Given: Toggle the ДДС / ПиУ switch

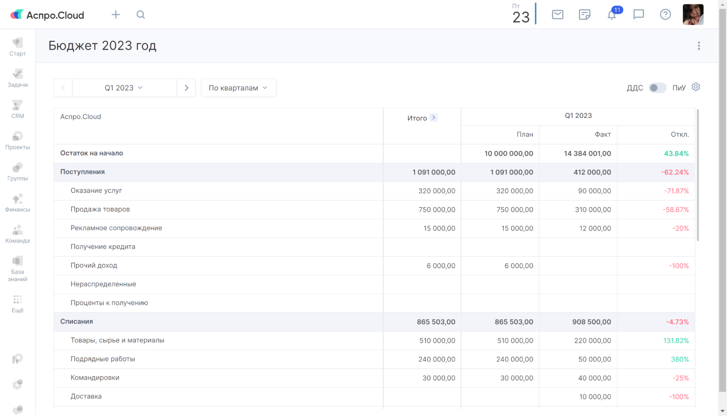Looking at the screenshot, I should click(x=657, y=88).
